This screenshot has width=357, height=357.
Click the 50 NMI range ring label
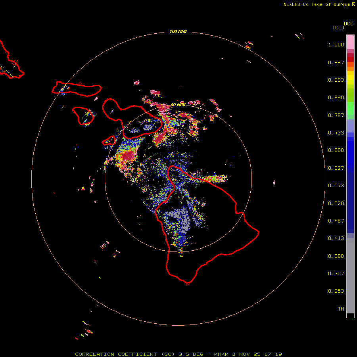[178, 105]
